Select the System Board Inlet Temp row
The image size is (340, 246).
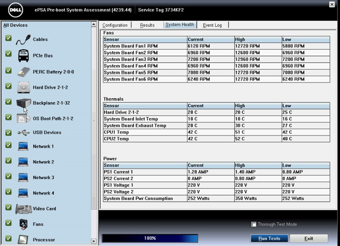coord(216,119)
